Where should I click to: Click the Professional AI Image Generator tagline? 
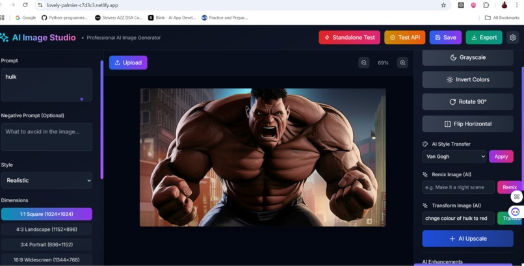pyautogui.click(x=124, y=38)
